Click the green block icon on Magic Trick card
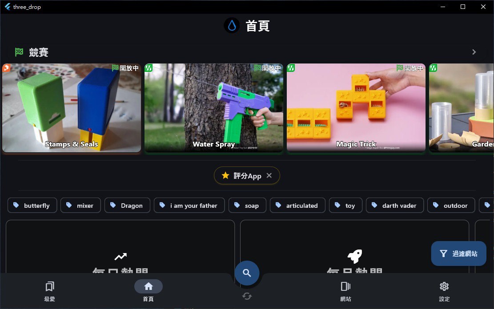 [x=290, y=67]
